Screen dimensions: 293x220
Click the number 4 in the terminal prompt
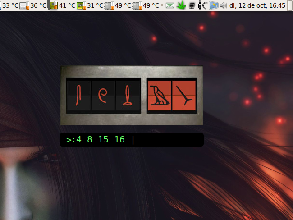pyautogui.click(x=79, y=140)
